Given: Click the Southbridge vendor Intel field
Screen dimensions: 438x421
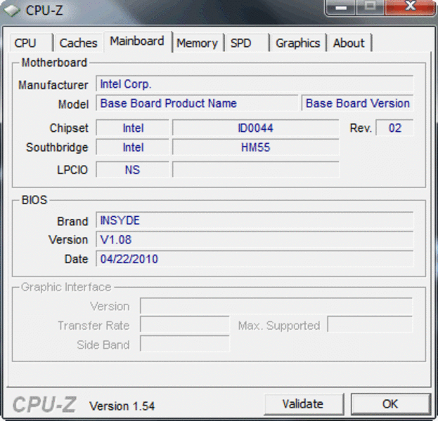Looking at the screenshot, I should coord(133,147).
